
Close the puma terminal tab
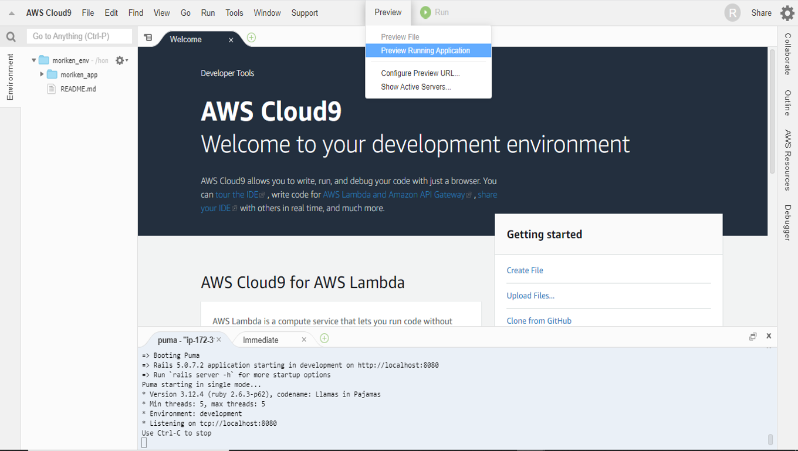(x=219, y=340)
